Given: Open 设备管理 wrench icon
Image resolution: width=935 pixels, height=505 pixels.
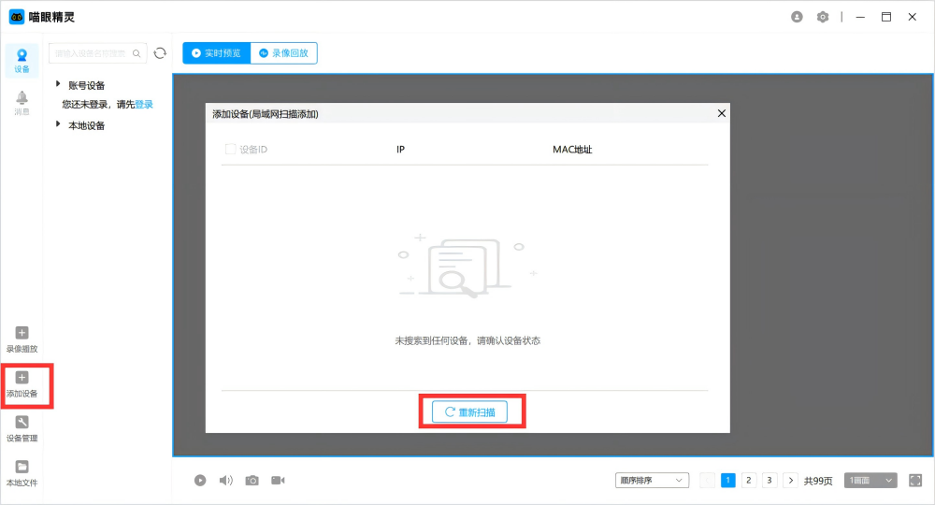Looking at the screenshot, I should (22, 423).
